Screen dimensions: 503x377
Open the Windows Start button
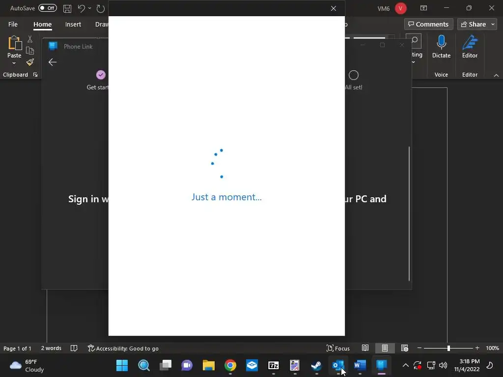122,365
